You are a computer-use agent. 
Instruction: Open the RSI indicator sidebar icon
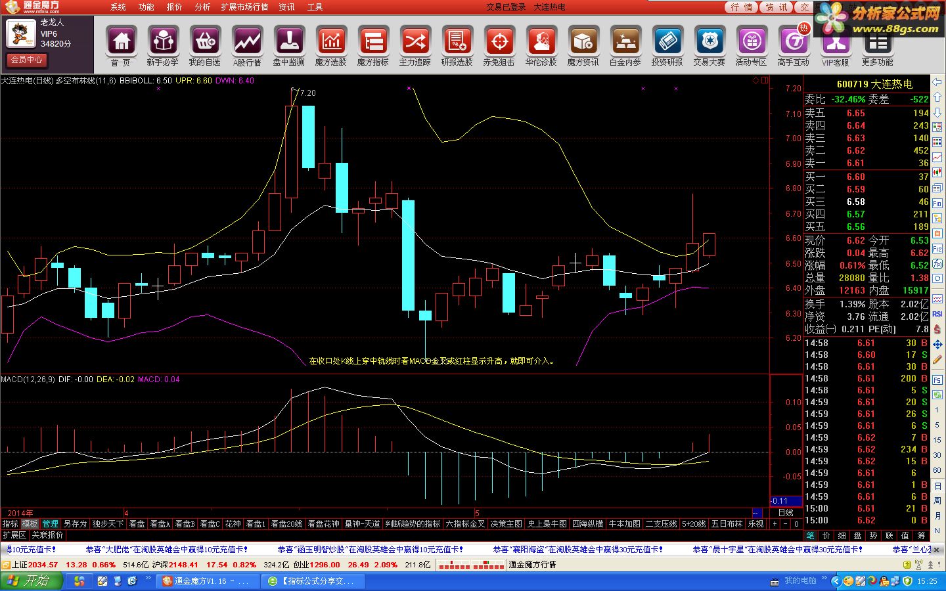[937, 314]
